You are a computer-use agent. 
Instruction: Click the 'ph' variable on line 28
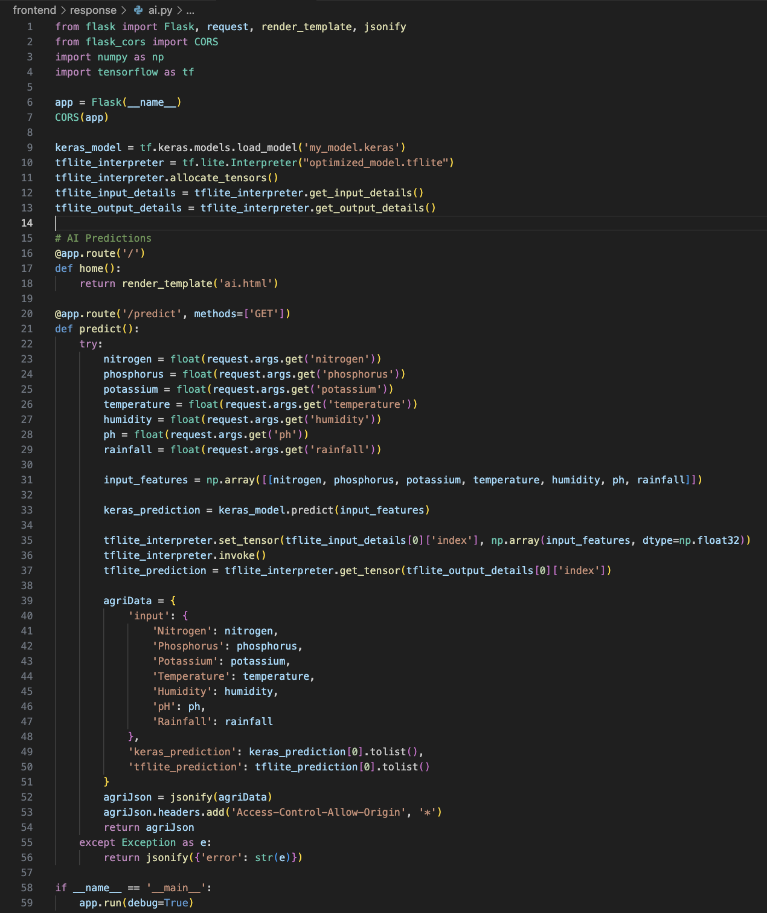click(109, 434)
